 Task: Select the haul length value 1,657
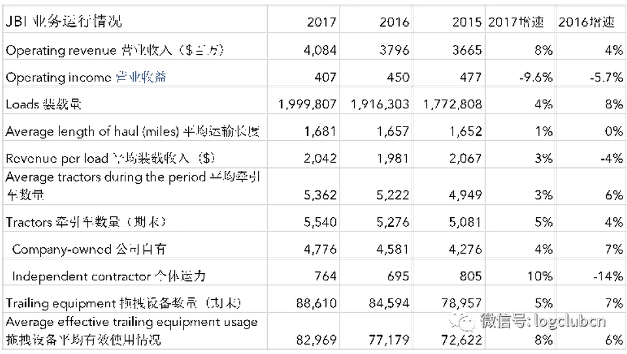coord(393,131)
